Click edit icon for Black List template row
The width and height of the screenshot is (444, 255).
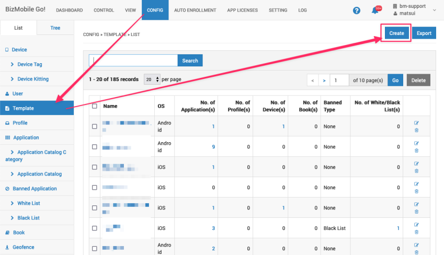416,225
